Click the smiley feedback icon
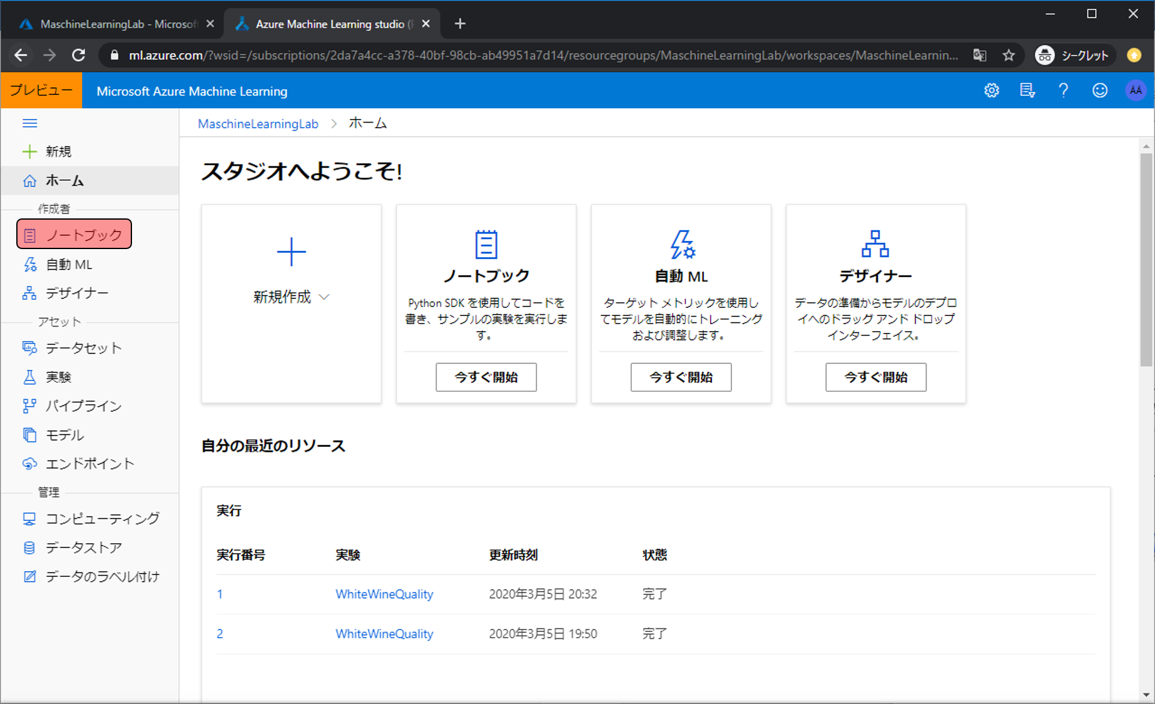The height and width of the screenshot is (704, 1155). coord(1099,91)
